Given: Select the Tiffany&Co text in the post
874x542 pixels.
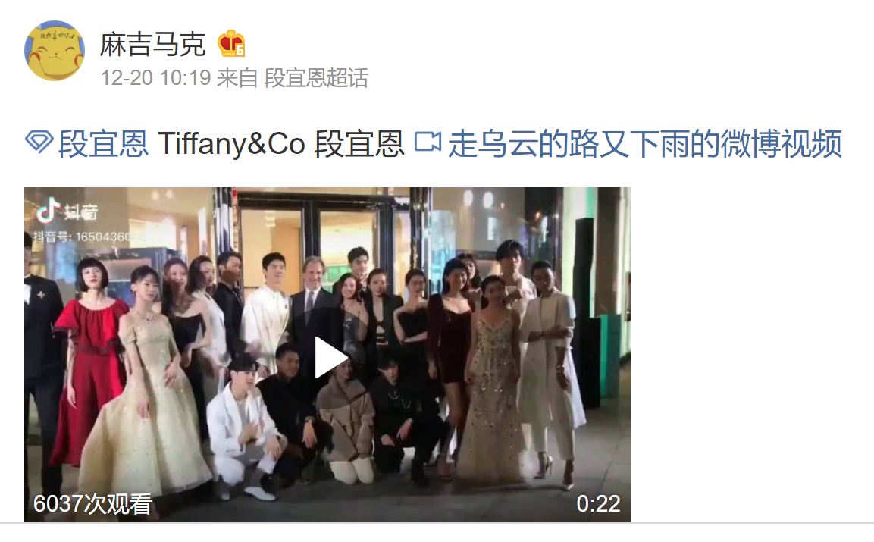Looking at the screenshot, I should coord(231,143).
